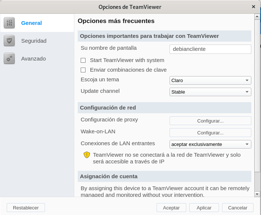Image resolution: width=261 pixels, height=215 pixels.
Task: Open the Escoja un tema dropdown
Action: [x=210, y=81]
